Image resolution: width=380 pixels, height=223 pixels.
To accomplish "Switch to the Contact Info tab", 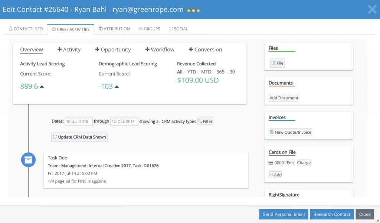I will (x=25, y=28).
